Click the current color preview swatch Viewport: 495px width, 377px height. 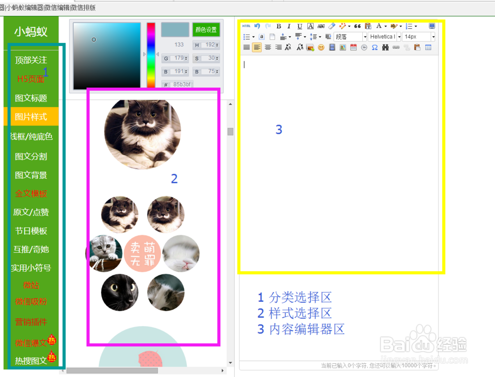(175, 30)
